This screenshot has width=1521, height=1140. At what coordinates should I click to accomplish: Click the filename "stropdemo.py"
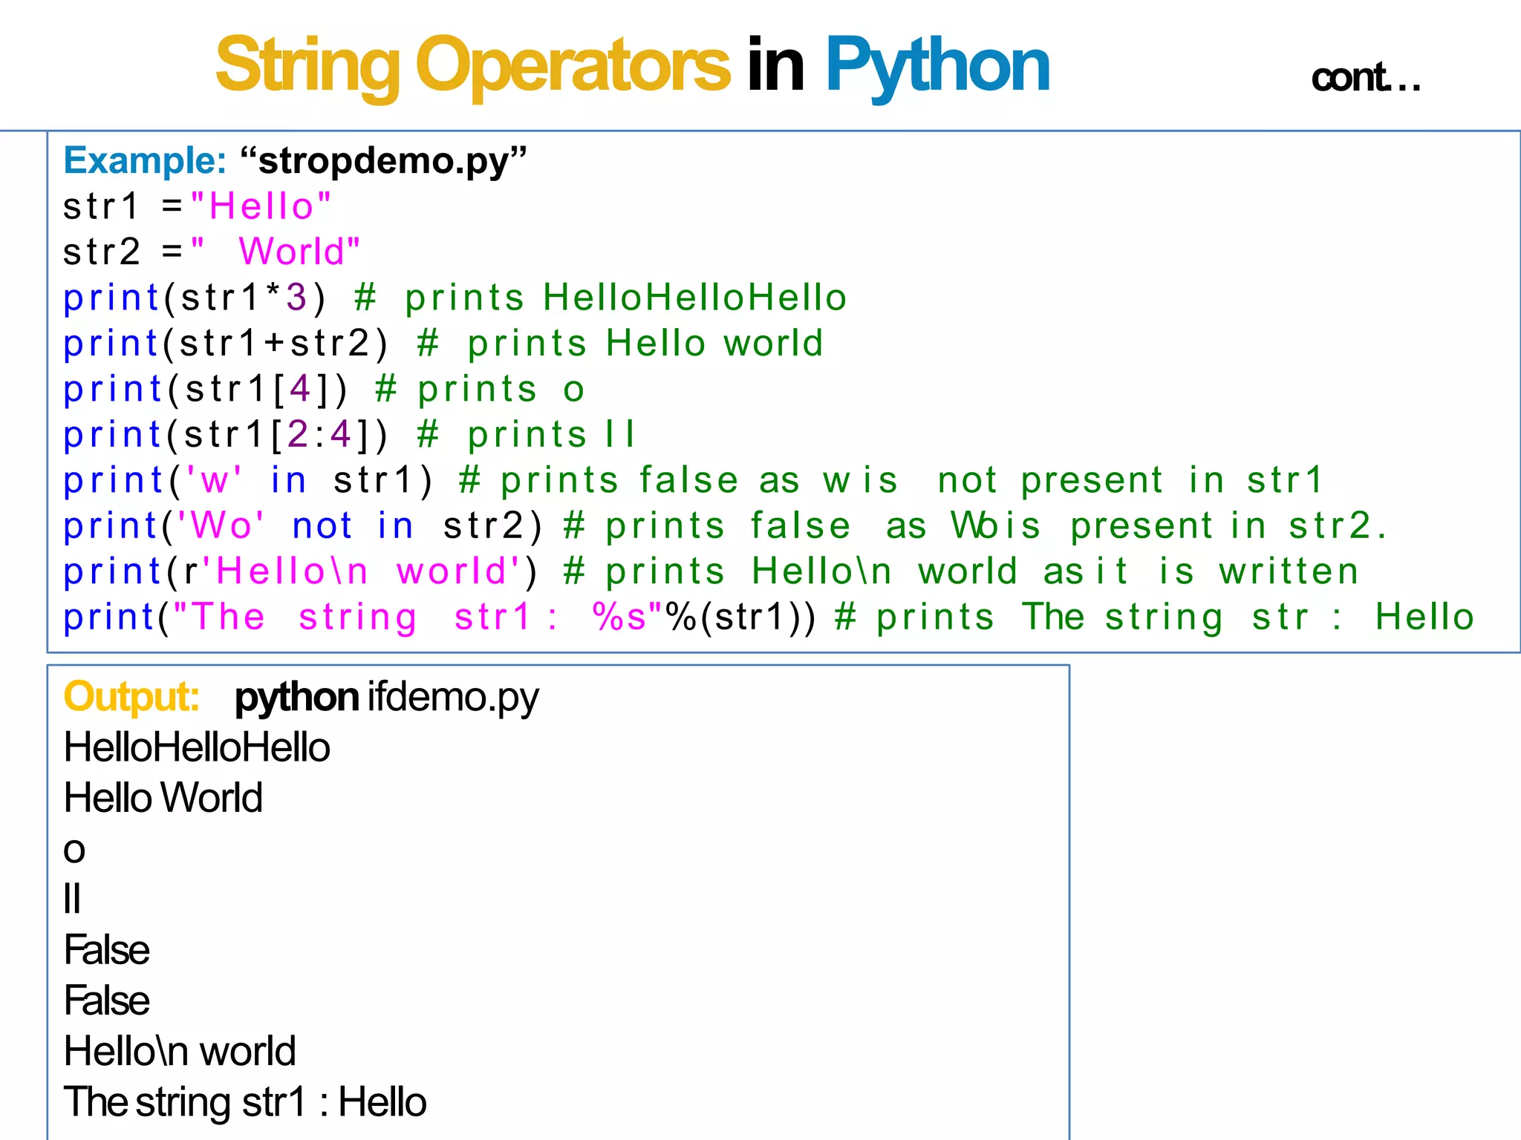(383, 161)
